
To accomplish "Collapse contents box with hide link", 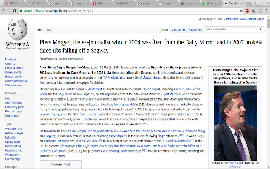I will point(67,164).
